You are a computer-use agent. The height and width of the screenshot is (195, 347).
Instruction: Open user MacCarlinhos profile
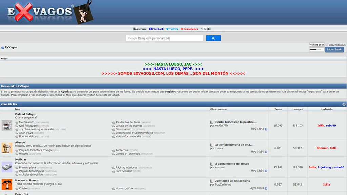tap(223, 185)
